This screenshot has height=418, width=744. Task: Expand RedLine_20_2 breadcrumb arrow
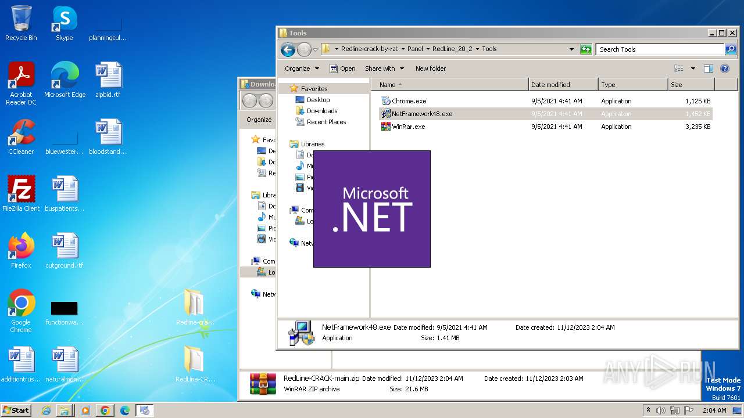pyautogui.click(x=477, y=49)
